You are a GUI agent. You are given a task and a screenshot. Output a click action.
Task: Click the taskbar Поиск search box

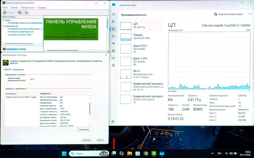coord(89,153)
